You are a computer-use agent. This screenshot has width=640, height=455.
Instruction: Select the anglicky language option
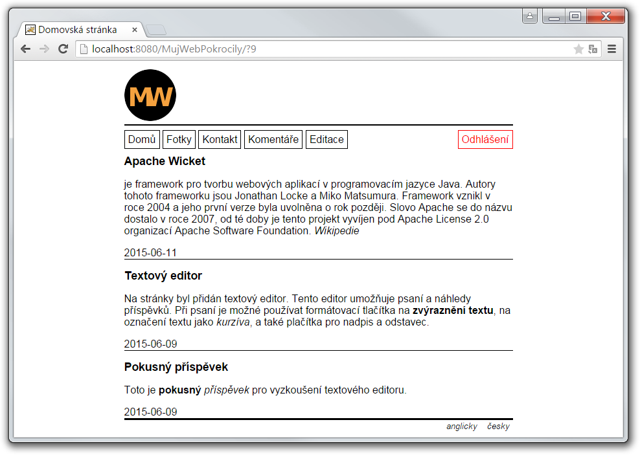(461, 426)
